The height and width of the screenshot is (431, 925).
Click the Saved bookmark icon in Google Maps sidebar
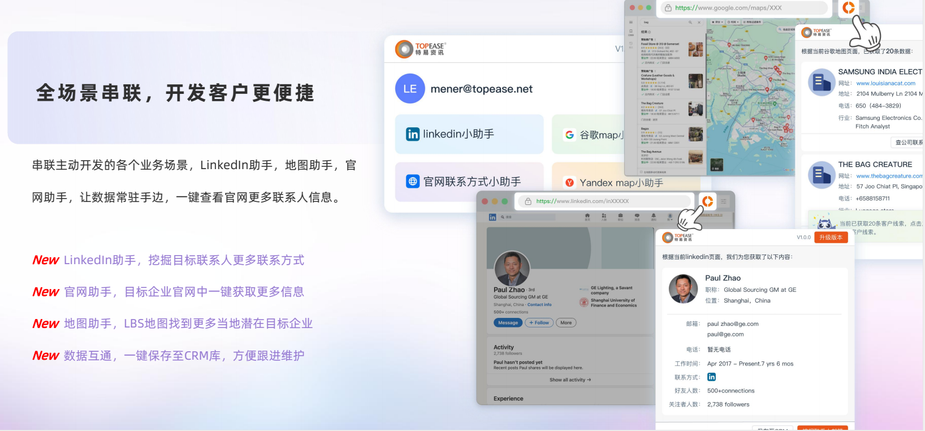tap(631, 32)
